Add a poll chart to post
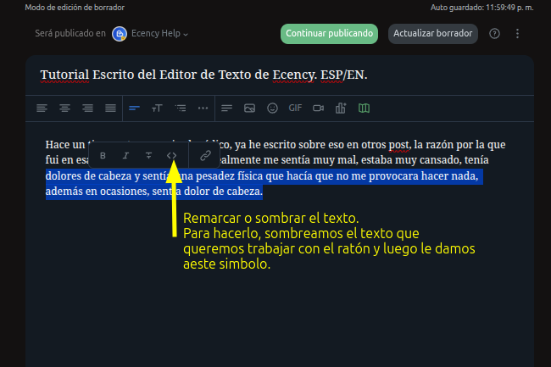The width and height of the screenshot is (551, 367). 341,108
